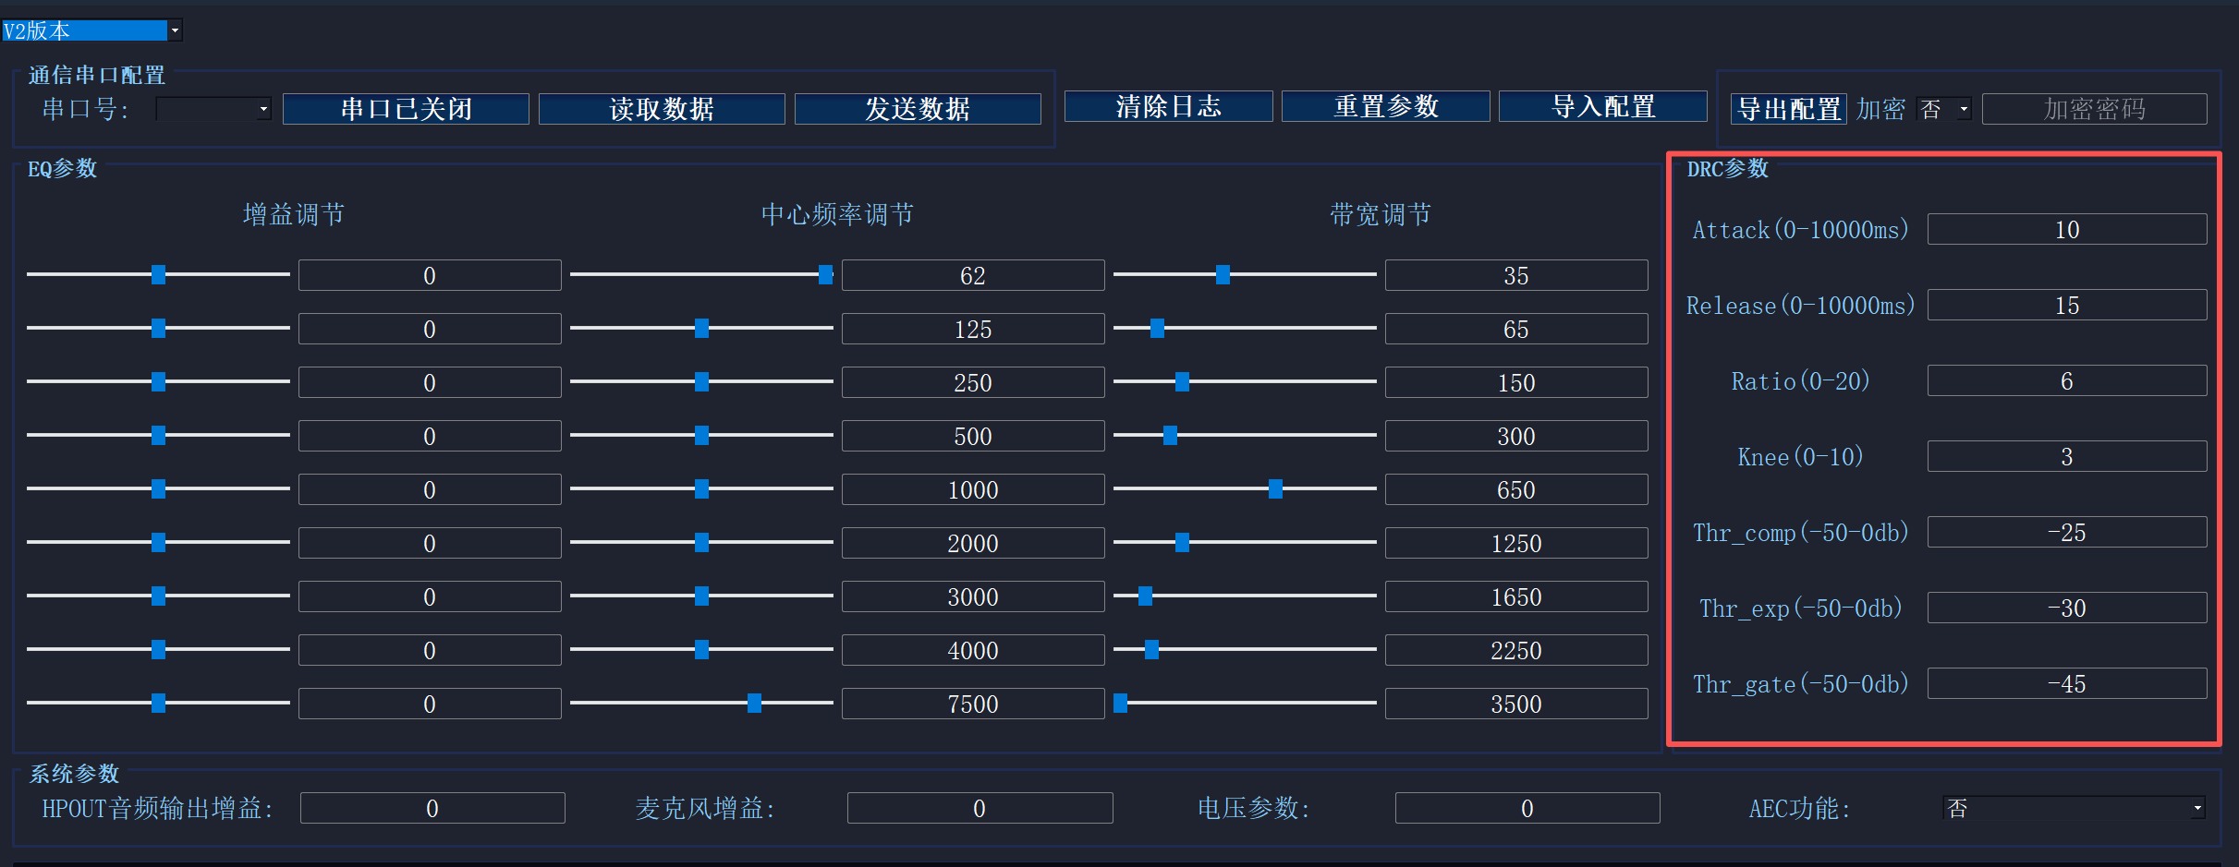Click the 串口已关闭 serial port button
The width and height of the screenshot is (2239, 867).
[x=406, y=108]
